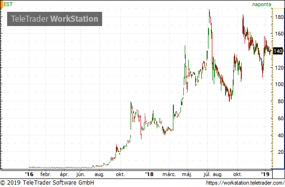Screen dimensions: 285x187
Task: Click the 'naponta' interval label
Action: [x=262, y=5]
